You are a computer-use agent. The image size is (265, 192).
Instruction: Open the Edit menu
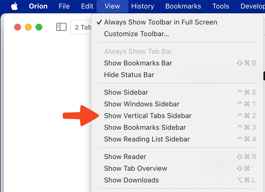click(x=87, y=6)
